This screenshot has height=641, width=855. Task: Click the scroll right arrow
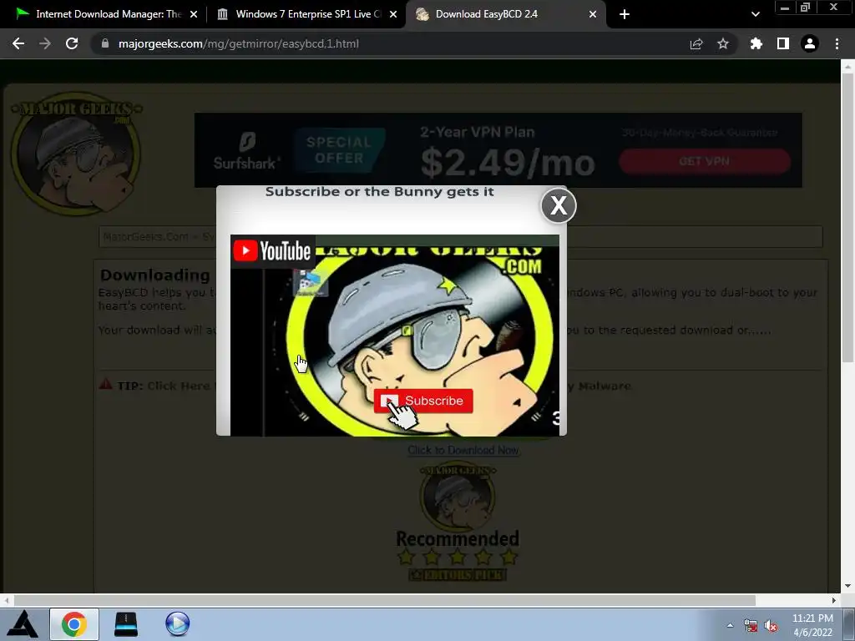834,600
